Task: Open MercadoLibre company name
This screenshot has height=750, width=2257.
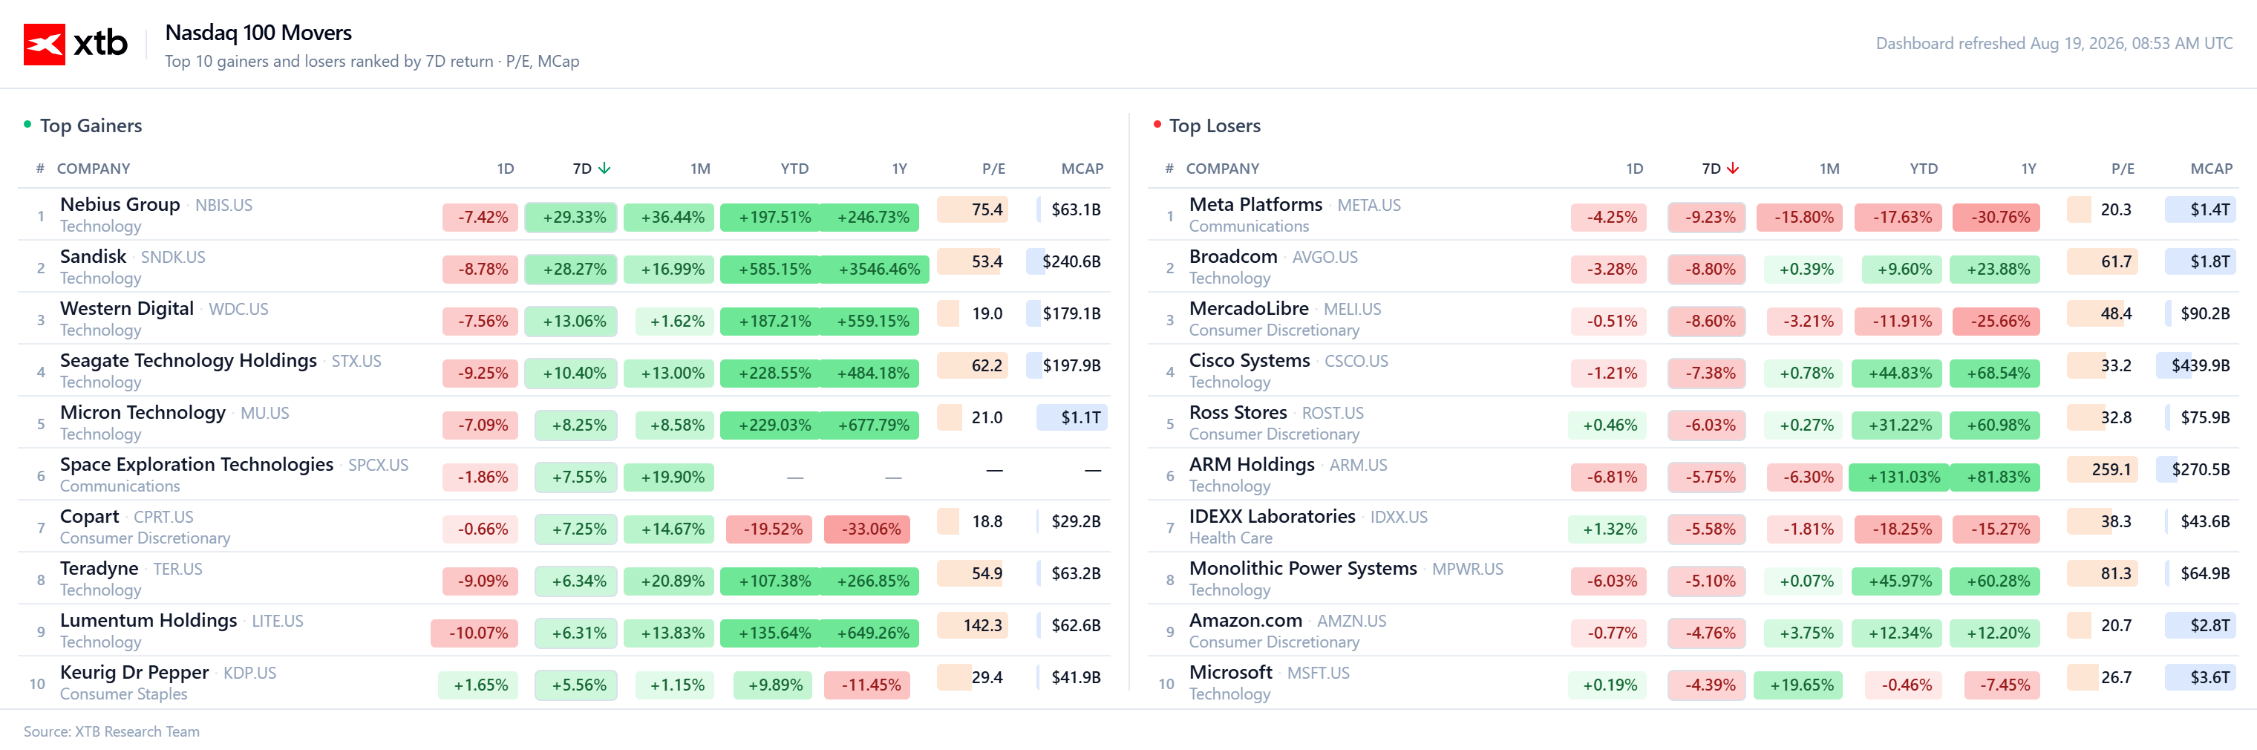Action: pyautogui.click(x=1249, y=308)
